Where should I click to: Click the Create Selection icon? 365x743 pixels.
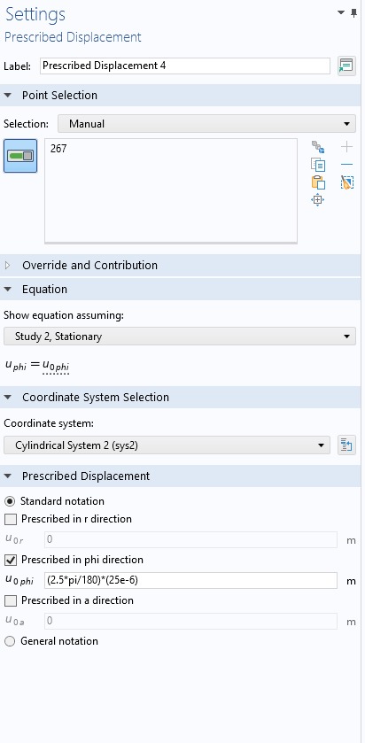(x=318, y=147)
